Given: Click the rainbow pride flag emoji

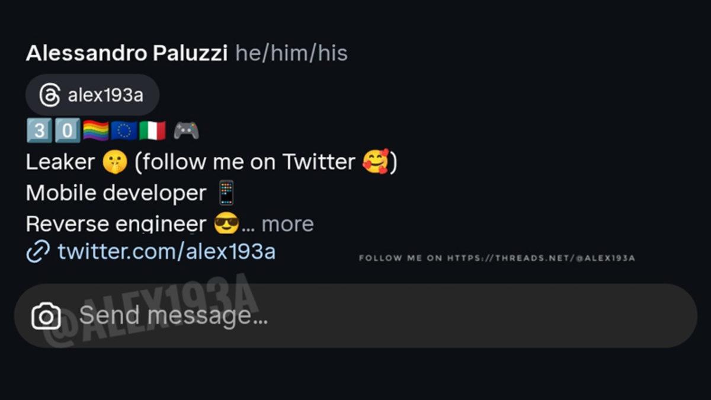Looking at the screenshot, I should [x=96, y=130].
